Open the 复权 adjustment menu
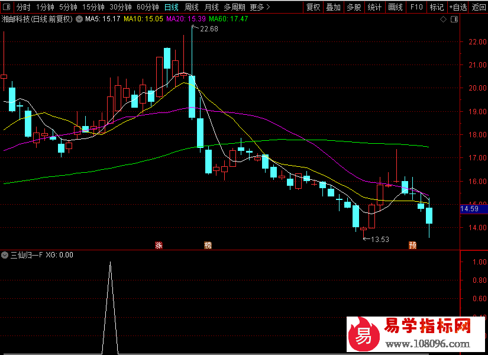The width and height of the screenshot is (488, 355). (x=313, y=7)
